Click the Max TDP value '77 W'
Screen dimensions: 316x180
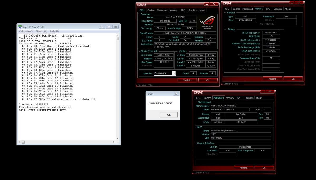coord(192,21)
